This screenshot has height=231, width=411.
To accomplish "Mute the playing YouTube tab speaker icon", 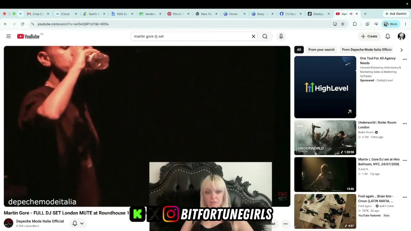I will click(x=351, y=14).
